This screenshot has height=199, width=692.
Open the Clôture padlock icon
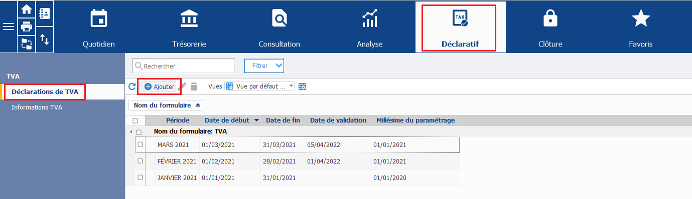point(550,18)
